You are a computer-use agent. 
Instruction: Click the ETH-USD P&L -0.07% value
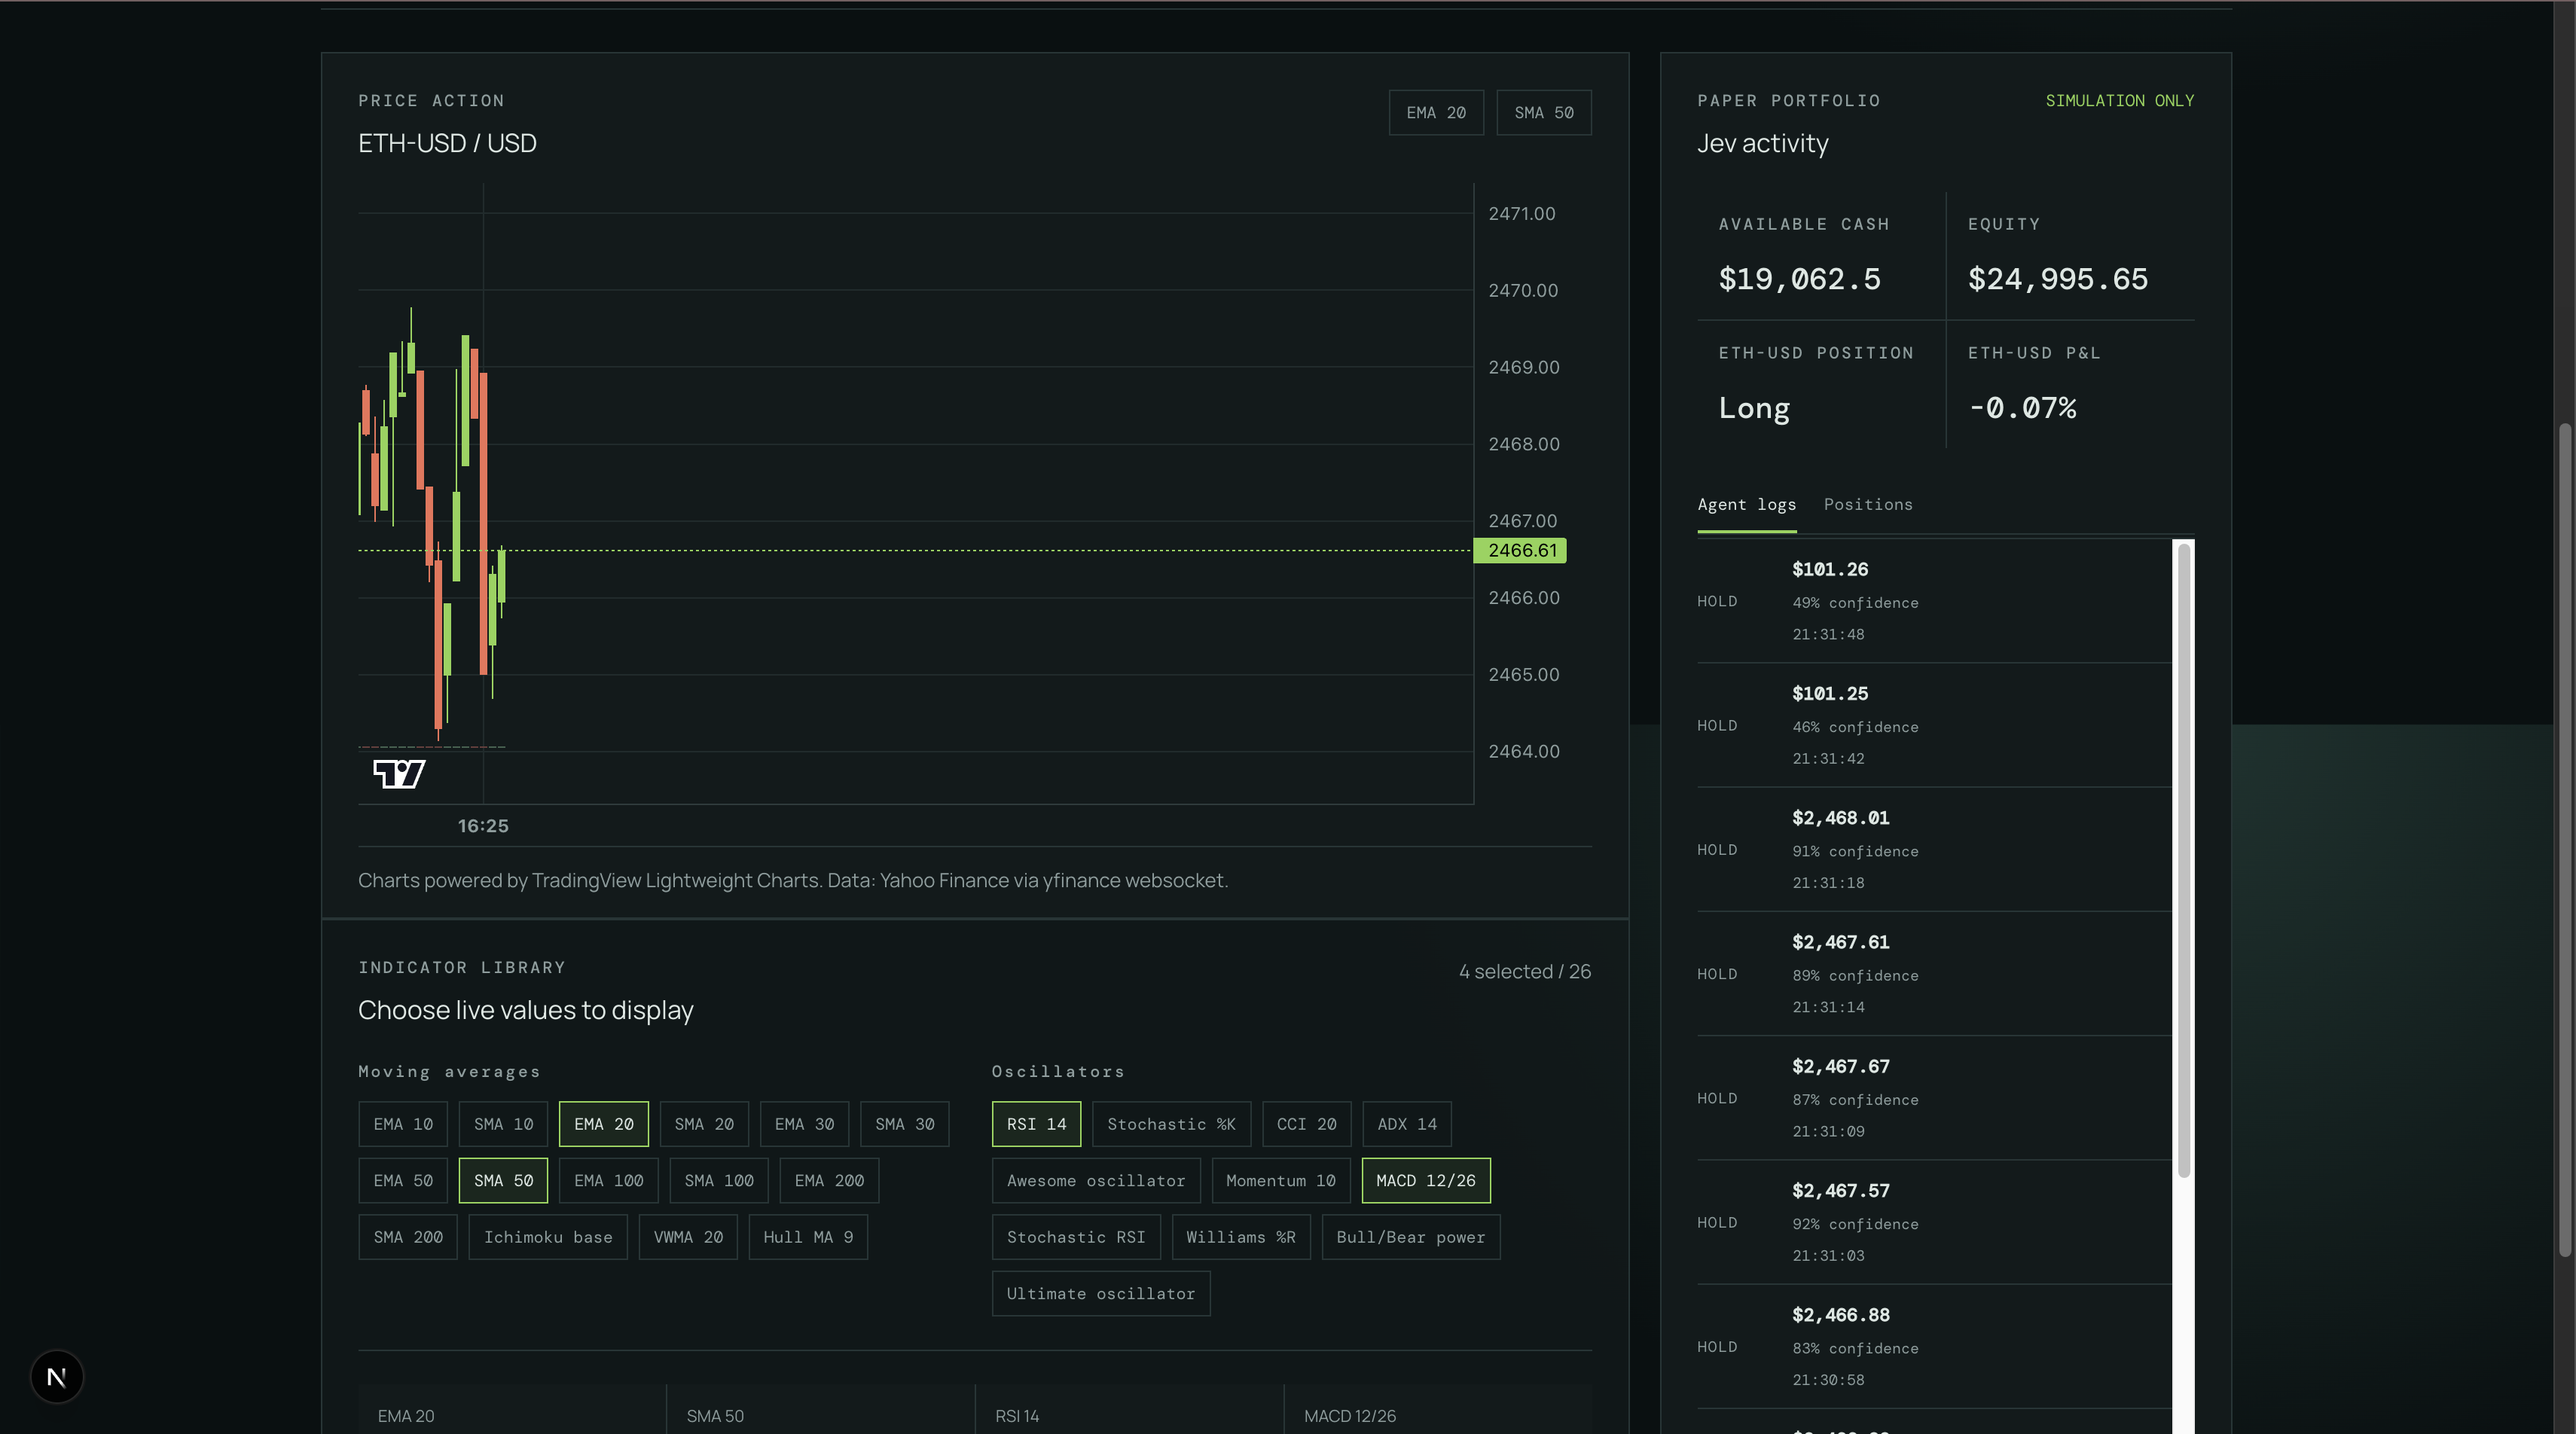2022,408
